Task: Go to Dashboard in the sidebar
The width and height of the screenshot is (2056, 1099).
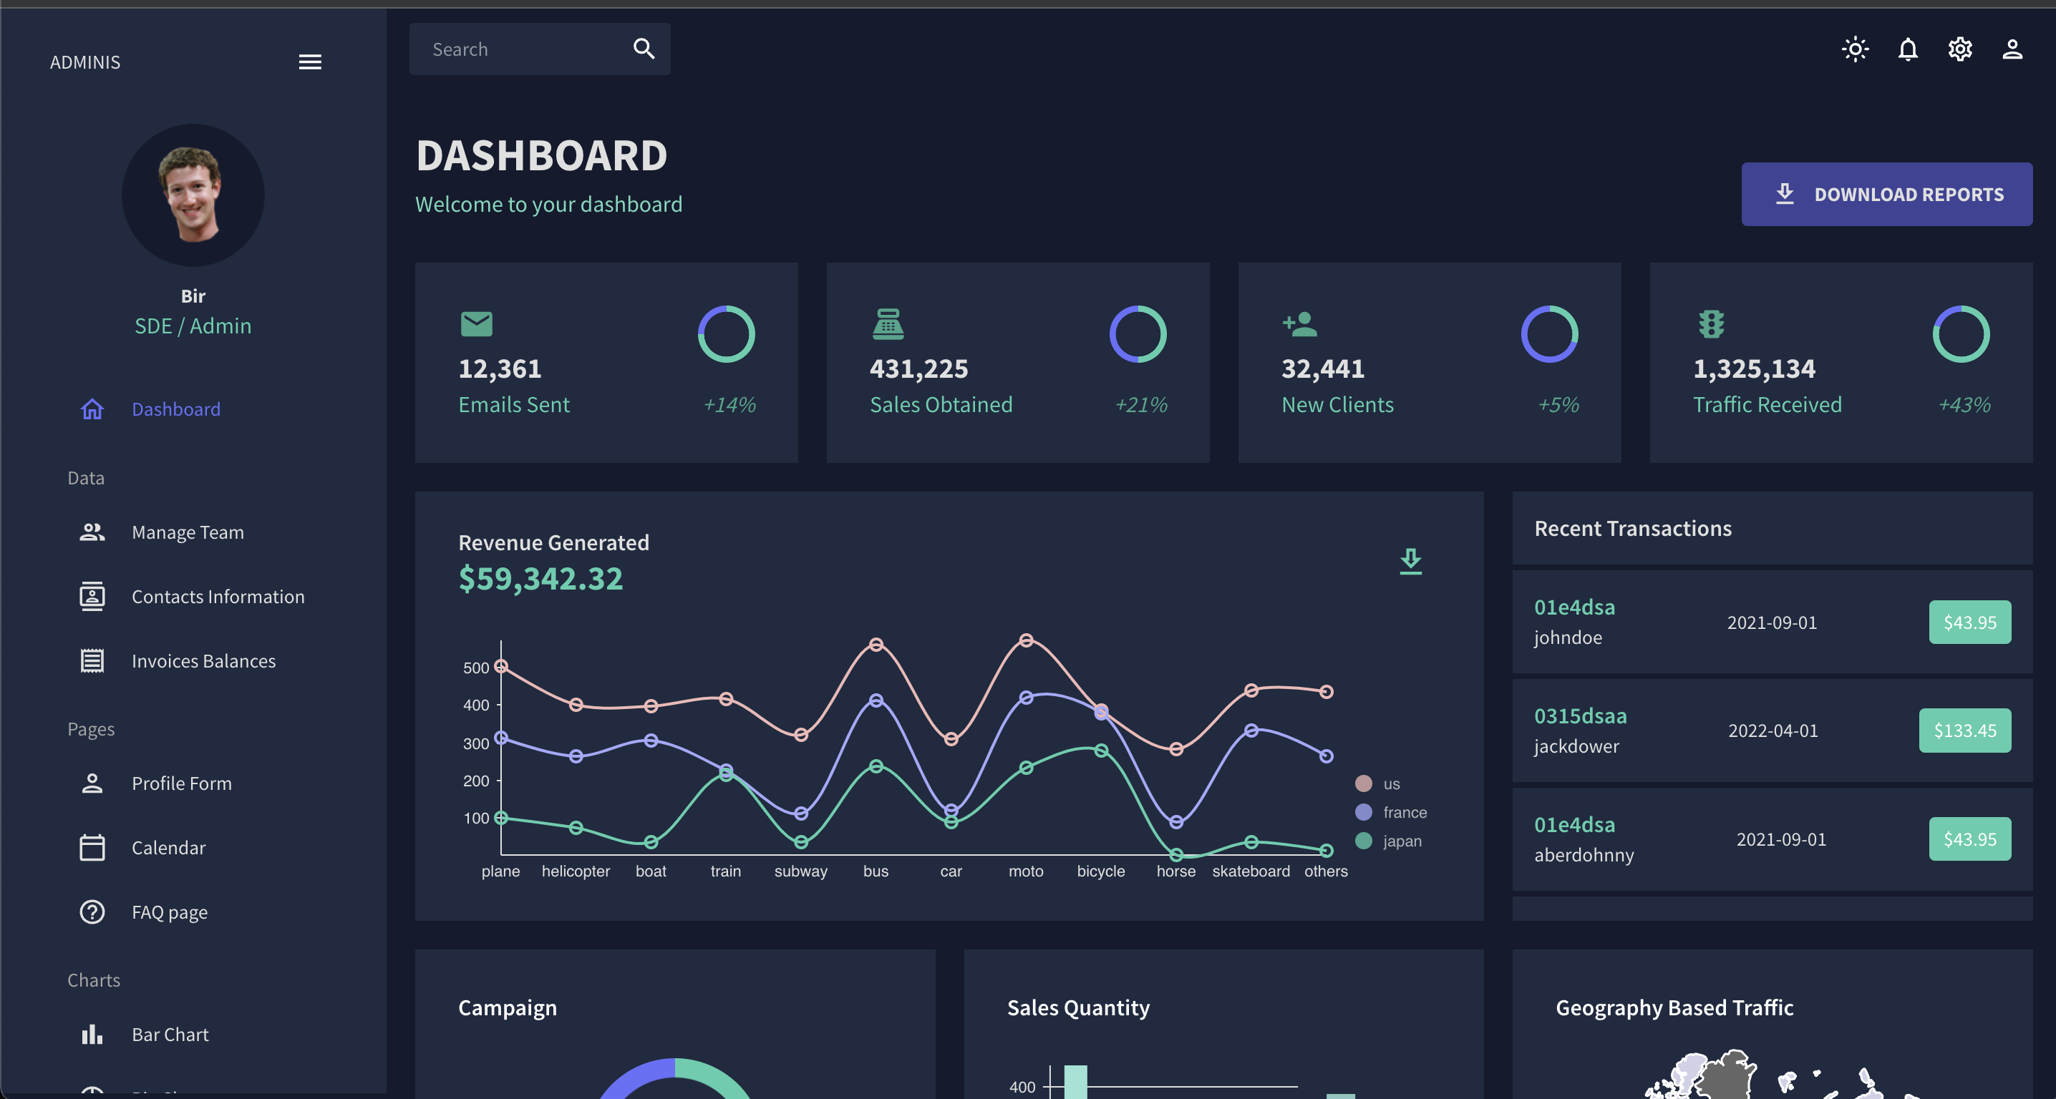Action: point(175,409)
